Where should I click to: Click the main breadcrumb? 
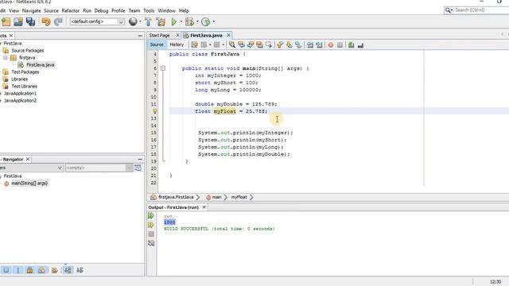216,197
